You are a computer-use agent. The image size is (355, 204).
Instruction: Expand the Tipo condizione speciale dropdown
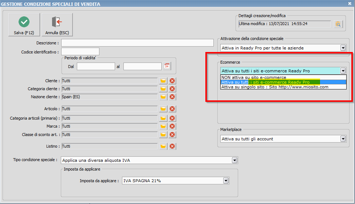pos(234,160)
